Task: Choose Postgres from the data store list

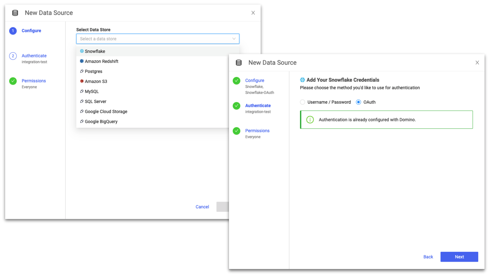Action: 93,71
